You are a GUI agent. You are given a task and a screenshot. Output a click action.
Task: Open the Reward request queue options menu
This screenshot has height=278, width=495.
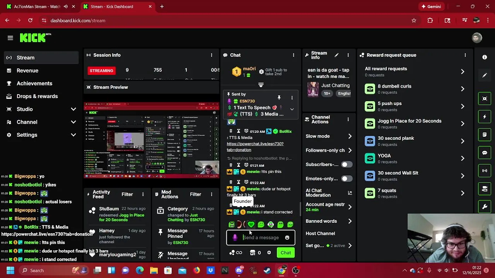465,55
